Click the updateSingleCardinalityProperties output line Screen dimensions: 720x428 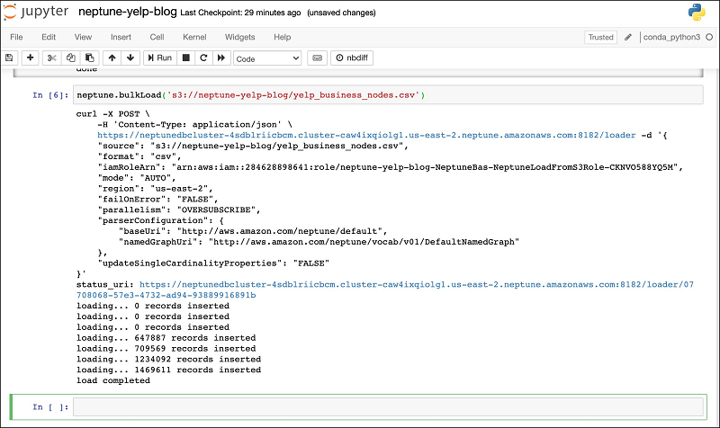point(213,263)
